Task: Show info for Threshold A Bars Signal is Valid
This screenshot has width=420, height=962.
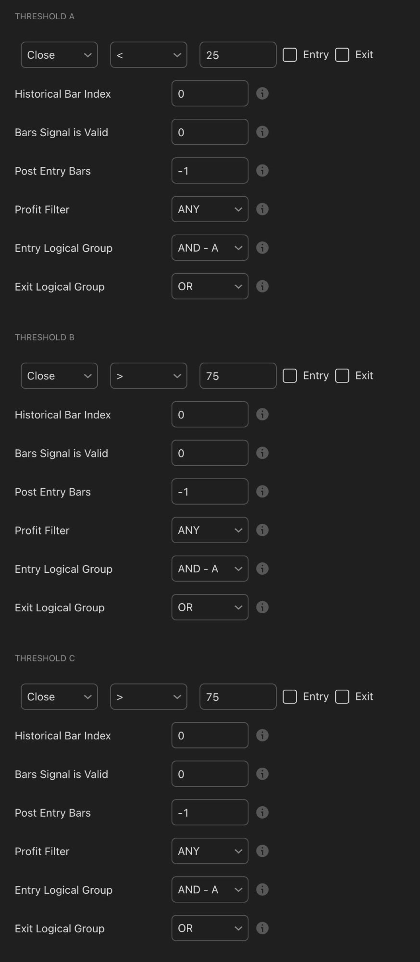Action: (x=262, y=132)
